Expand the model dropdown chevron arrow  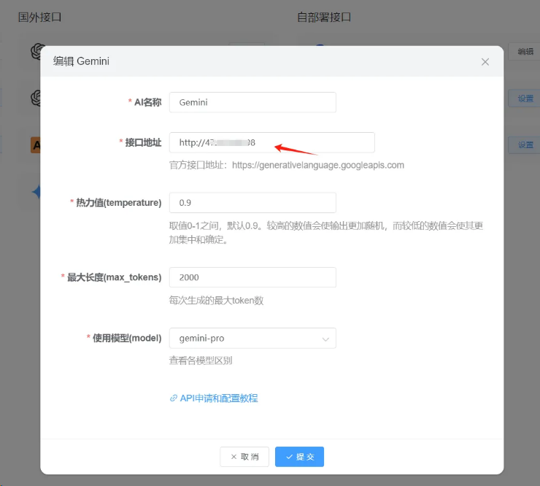[325, 339]
